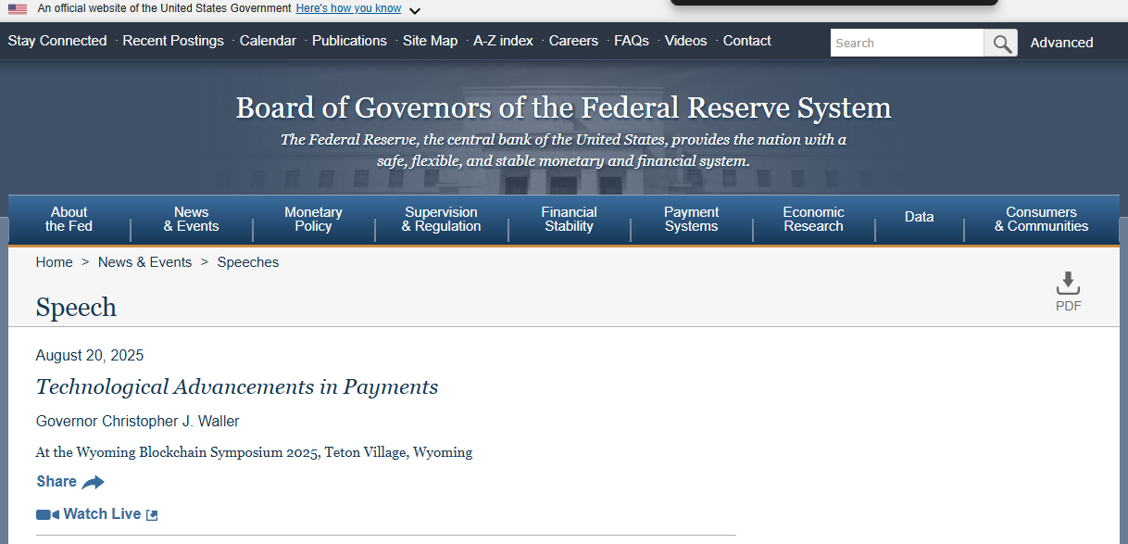The width and height of the screenshot is (1128, 544).
Task: Click the US flag icon in the banner
Action: click(18, 9)
